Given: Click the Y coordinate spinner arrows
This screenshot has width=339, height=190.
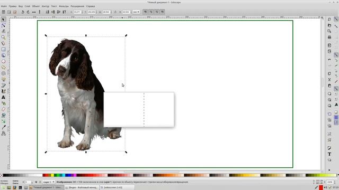Looking at the screenshot, I should pos(96,12).
